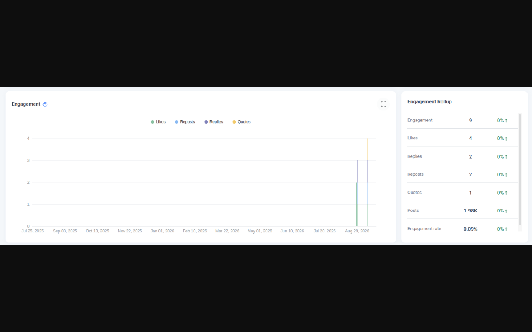This screenshot has width=532, height=332.
Task: Click the May 01, 2026 axis label
Action: 260,231
